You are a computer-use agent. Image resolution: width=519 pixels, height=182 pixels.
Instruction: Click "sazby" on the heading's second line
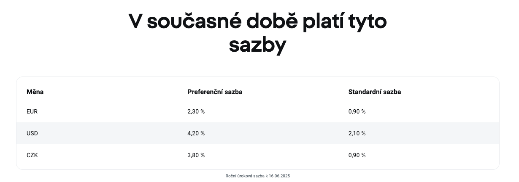257,45
